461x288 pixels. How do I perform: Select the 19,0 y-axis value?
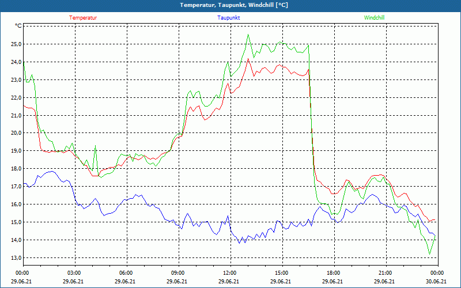(x=16, y=151)
